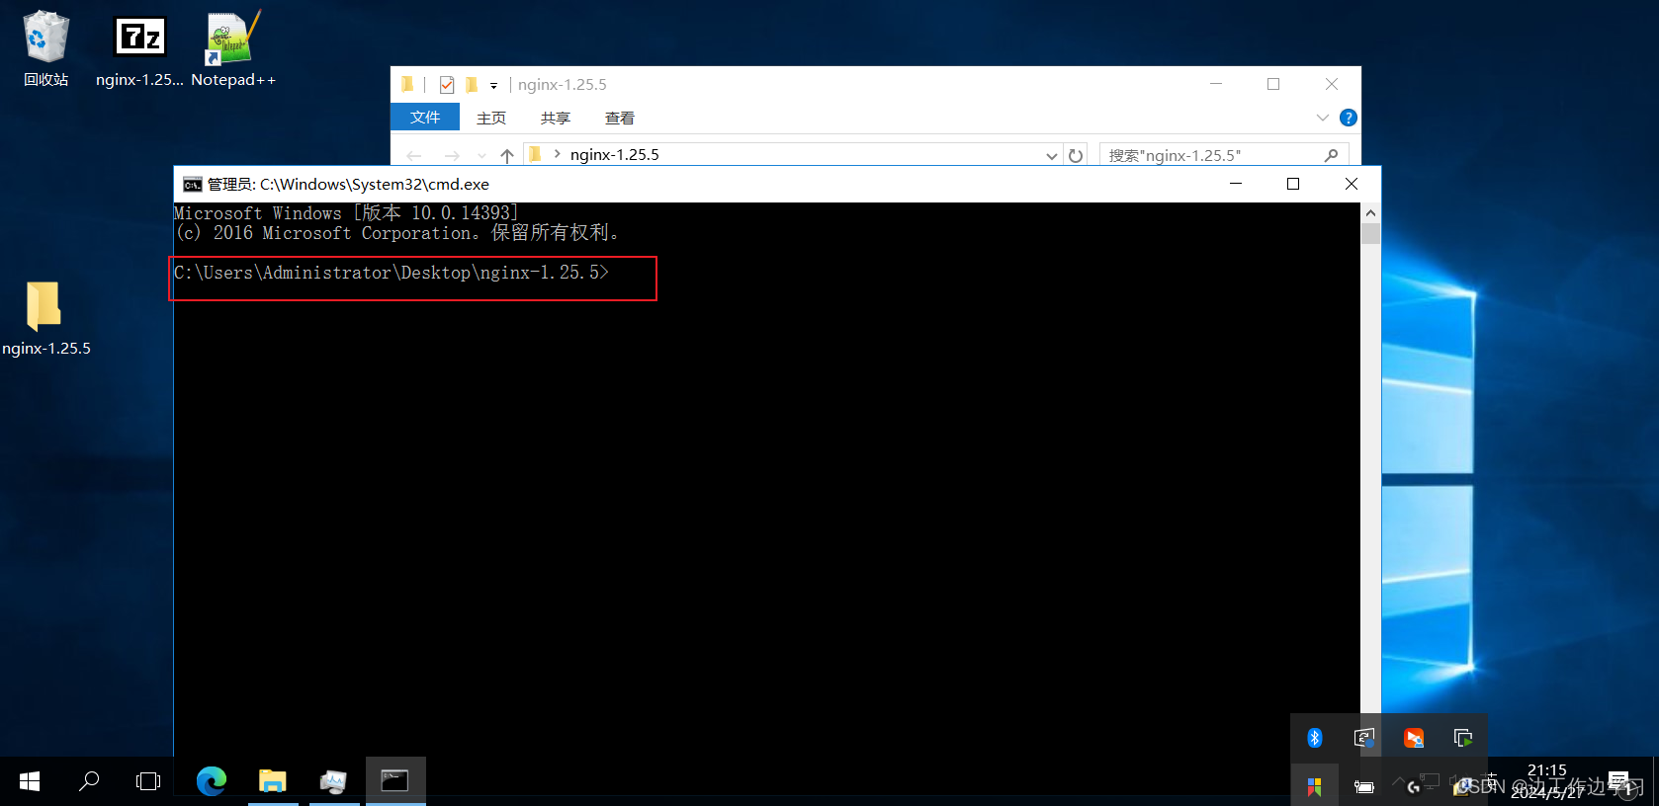1659x806 pixels.
Task: Maximize the cmd window
Action: (1293, 184)
